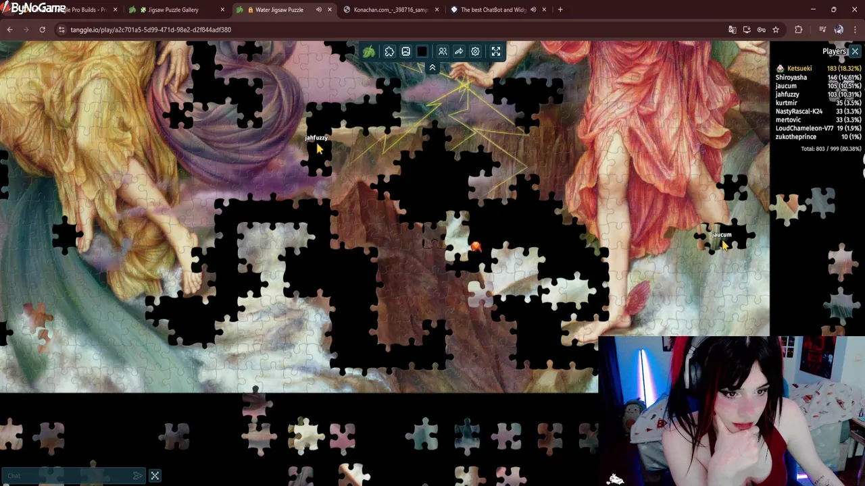This screenshot has height=486, width=865.
Task: Select player NastyRascal-K24 in list
Action: point(799,111)
